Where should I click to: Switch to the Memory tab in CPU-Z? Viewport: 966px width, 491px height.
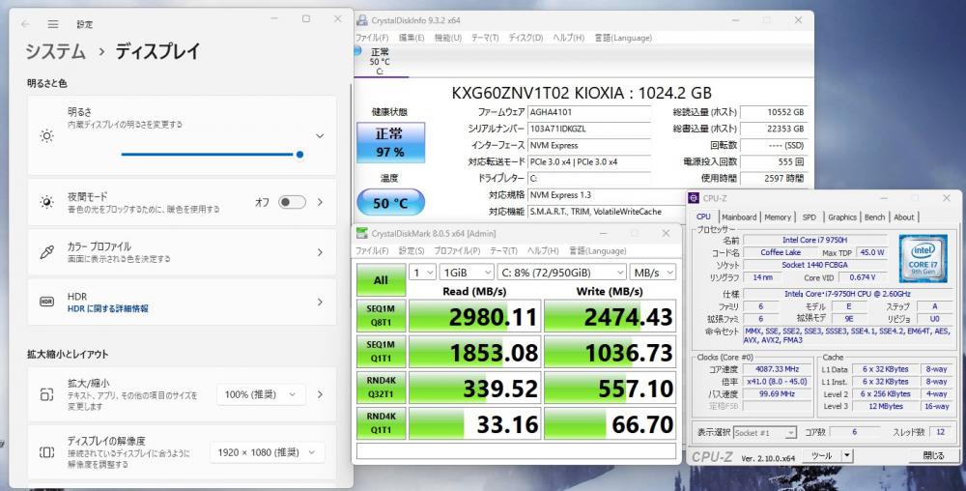(x=778, y=217)
